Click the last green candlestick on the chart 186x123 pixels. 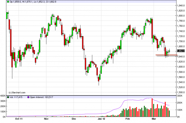[169, 51]
